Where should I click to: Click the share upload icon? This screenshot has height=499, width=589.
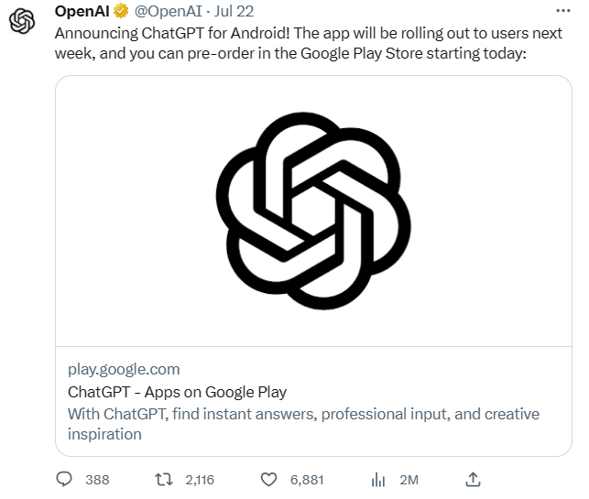pos(473,479)
